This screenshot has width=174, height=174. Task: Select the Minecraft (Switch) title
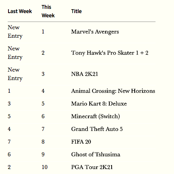click(x=95, y=116)
